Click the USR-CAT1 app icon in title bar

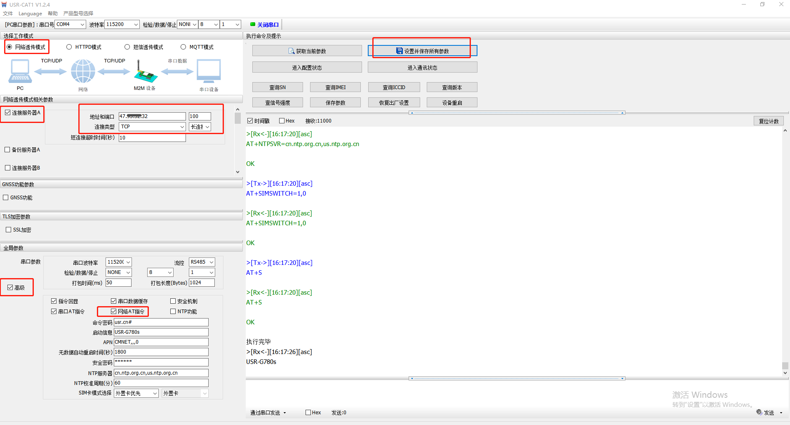tap(5, 5)
